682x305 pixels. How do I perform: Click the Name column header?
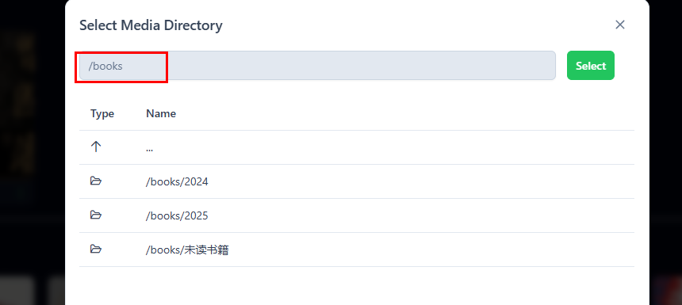161,113
